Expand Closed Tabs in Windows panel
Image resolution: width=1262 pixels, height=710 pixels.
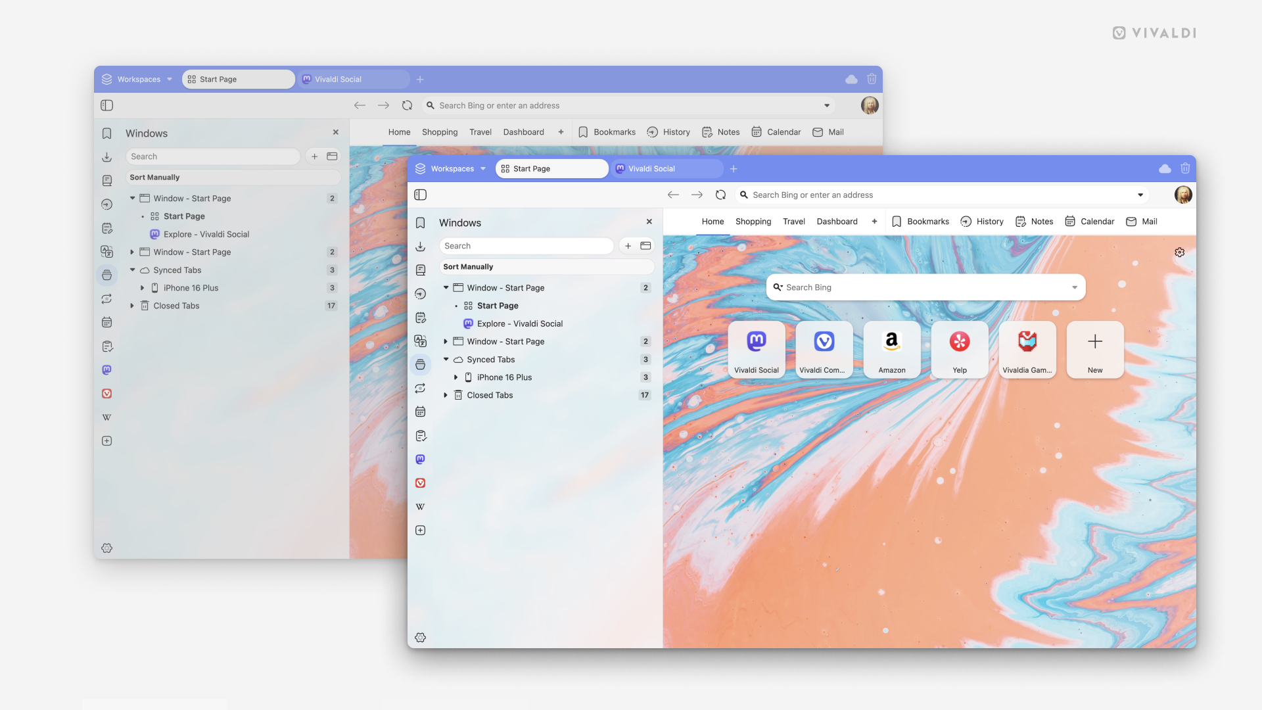point(446,395)
